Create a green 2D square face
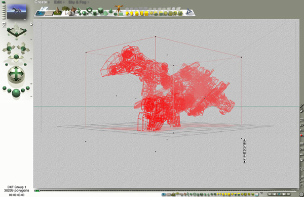Screen dimensions: 304x197 tap(121, 14)
